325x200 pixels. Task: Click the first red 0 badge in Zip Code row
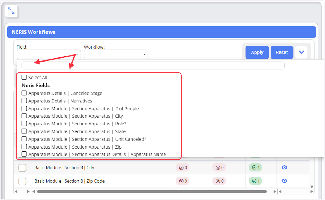click(183, 181)
